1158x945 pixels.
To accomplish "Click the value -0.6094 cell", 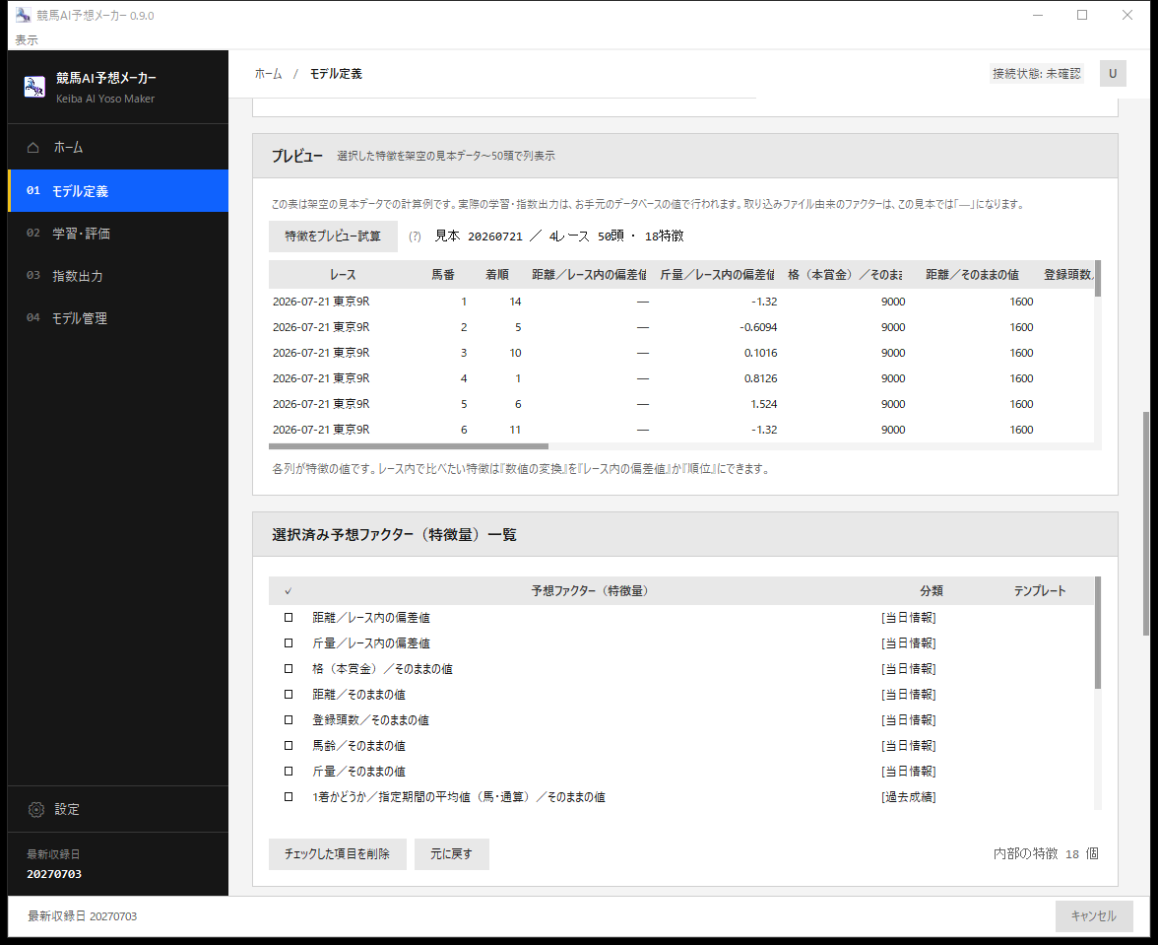I will (x=758, y=327).
